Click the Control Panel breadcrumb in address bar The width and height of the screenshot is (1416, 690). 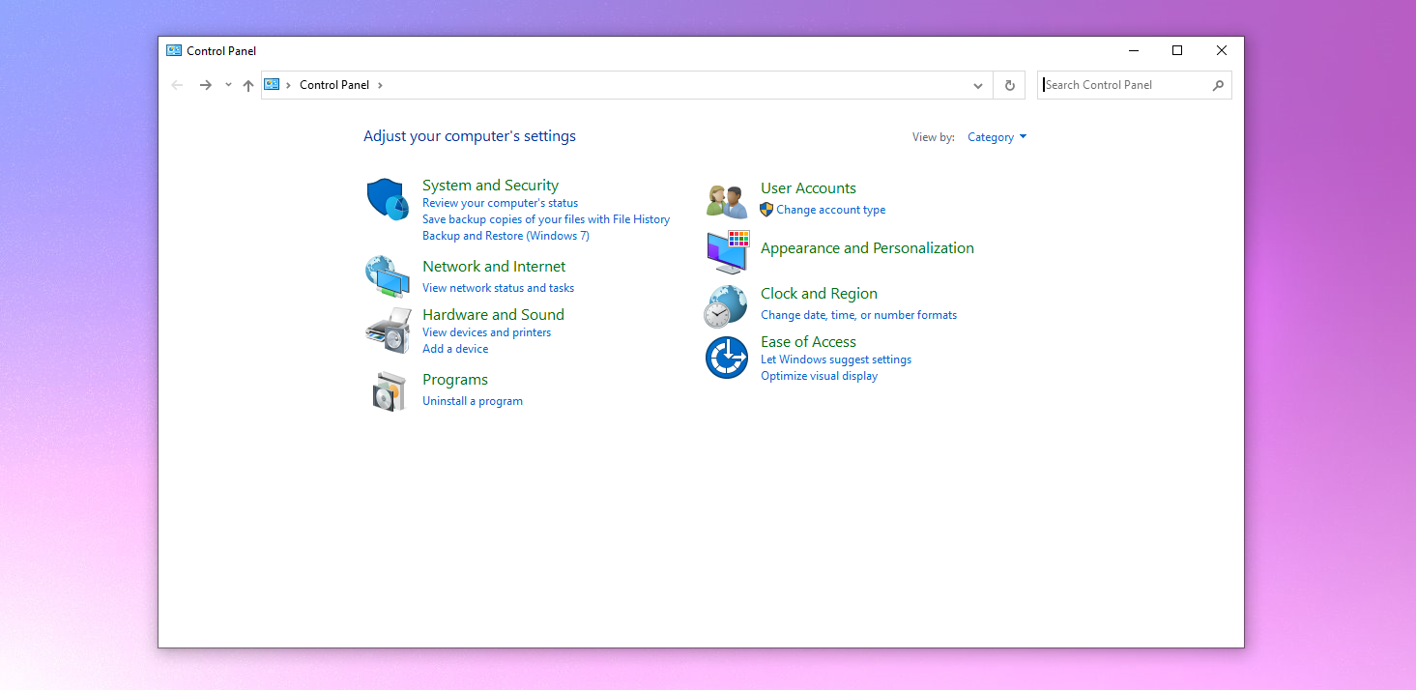333,84
